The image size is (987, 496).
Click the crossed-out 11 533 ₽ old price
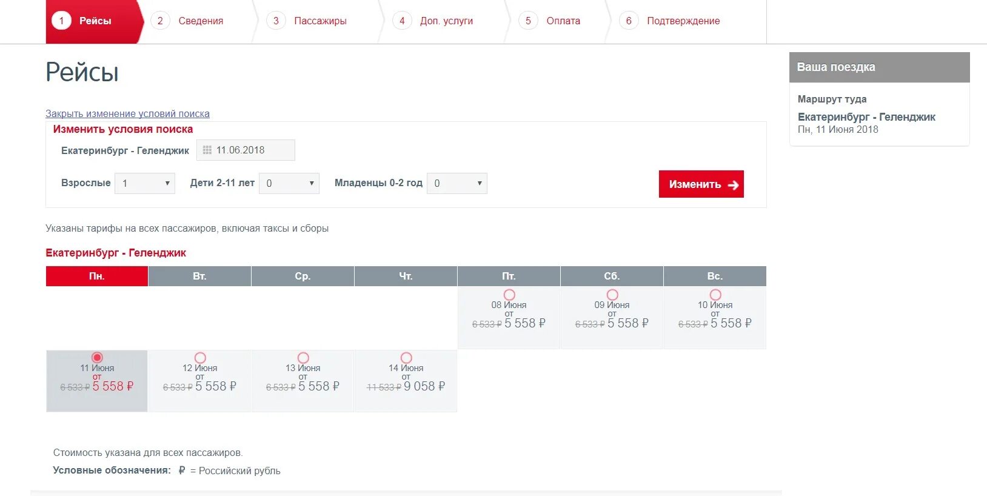384,387
